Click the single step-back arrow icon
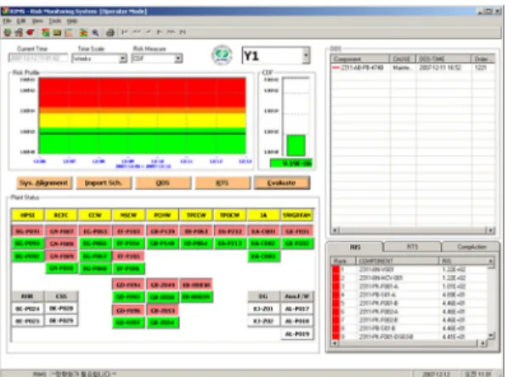The width and height of the screenshot is (508, 377). pyautogui.click(x=149, y=31)
